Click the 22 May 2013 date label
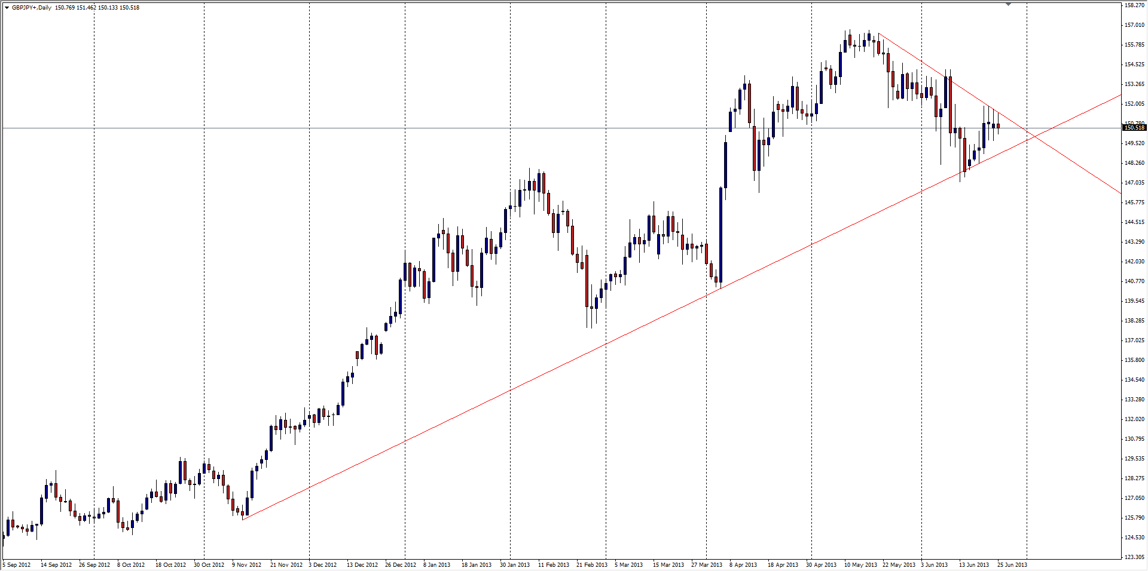This screenshot has height=571, width=1148. pos(899,565)
